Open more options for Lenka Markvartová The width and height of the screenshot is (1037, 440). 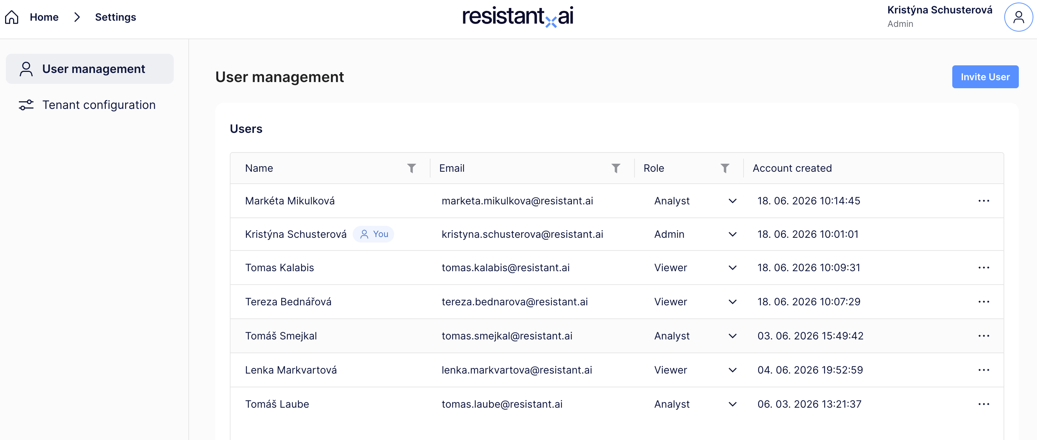coord(984,370)
